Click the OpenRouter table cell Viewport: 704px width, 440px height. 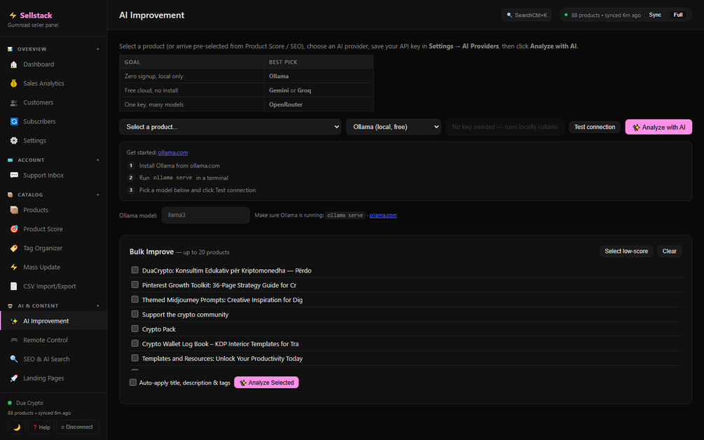coord(318,104)
